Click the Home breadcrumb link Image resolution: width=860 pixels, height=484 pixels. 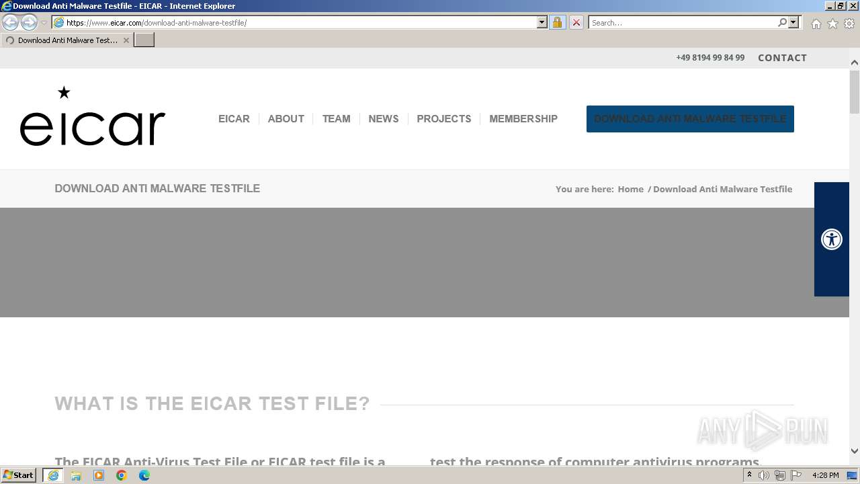pyautogui.click(x=631, y=189)
